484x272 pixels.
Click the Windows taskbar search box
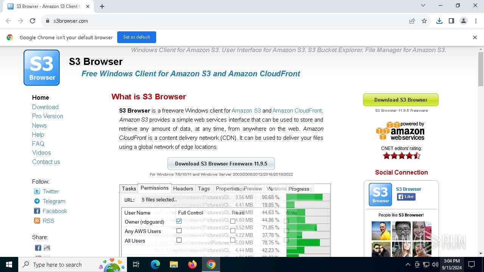tap(72, 264)
